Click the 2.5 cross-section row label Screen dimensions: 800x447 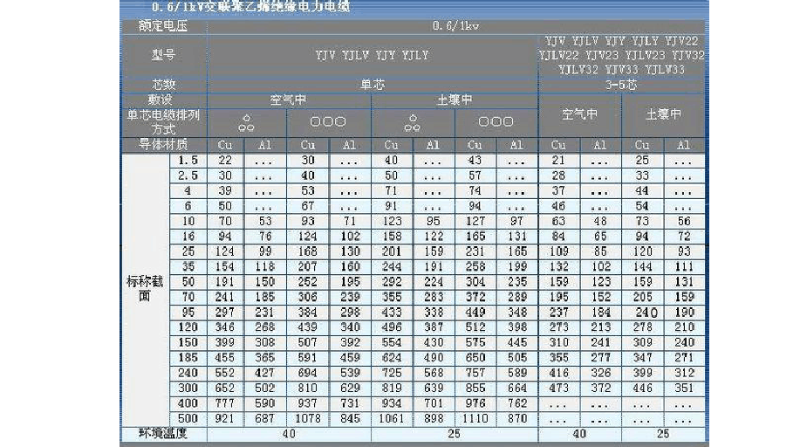188,175
